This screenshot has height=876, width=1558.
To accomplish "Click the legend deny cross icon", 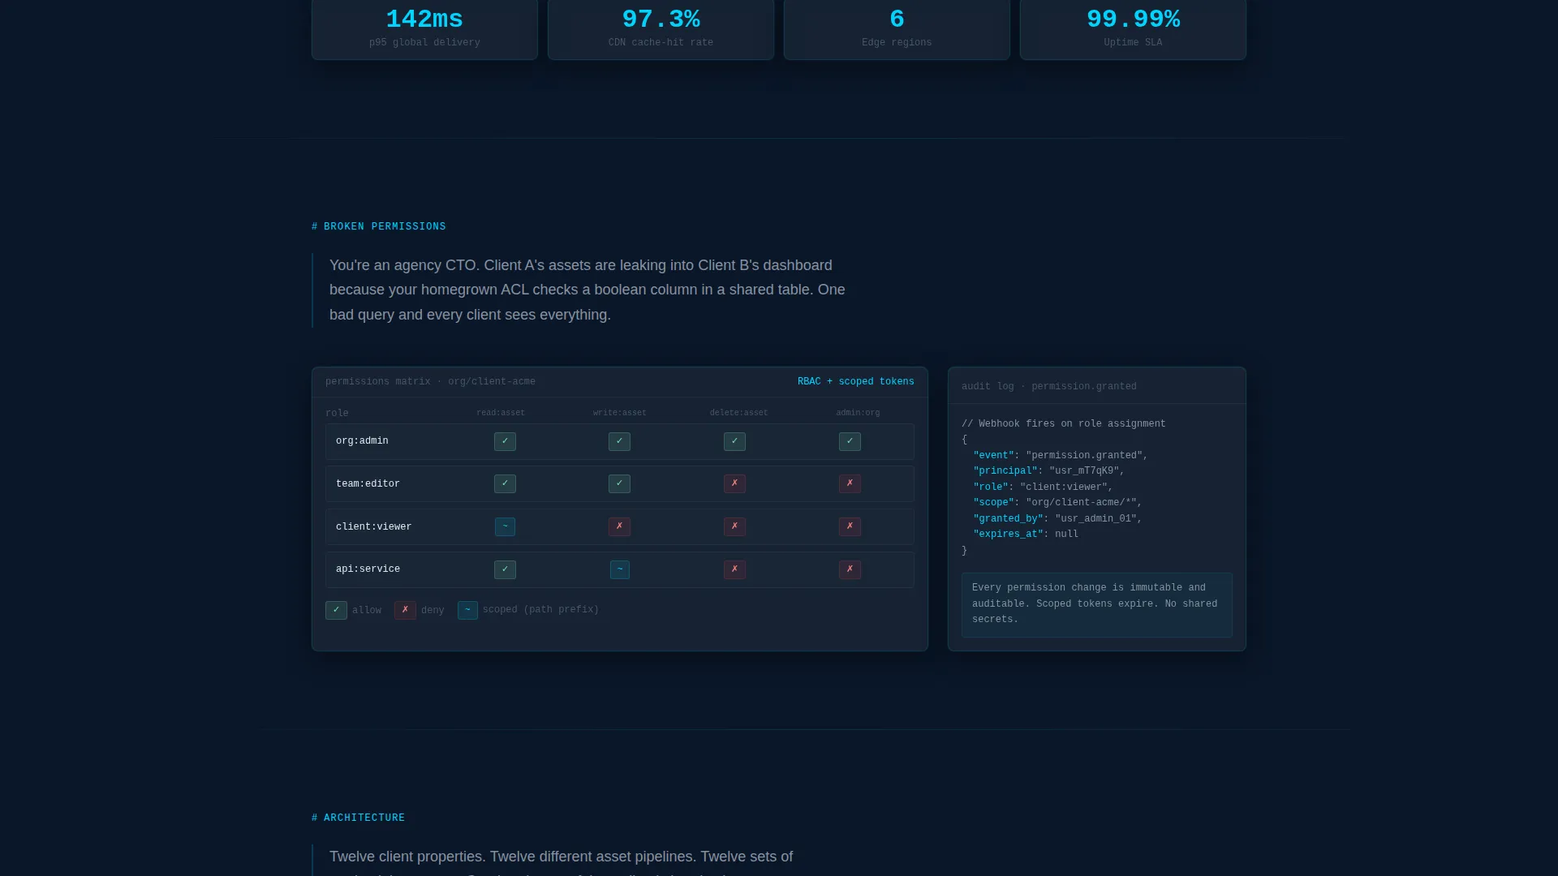I will point(405,610).
